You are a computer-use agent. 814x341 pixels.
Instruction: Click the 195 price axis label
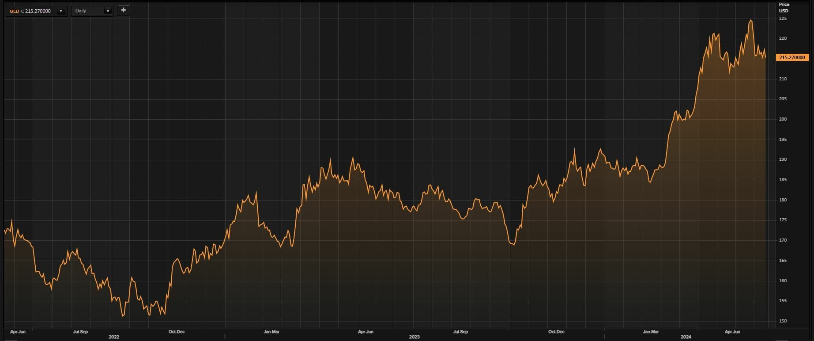tap(783, 140)
